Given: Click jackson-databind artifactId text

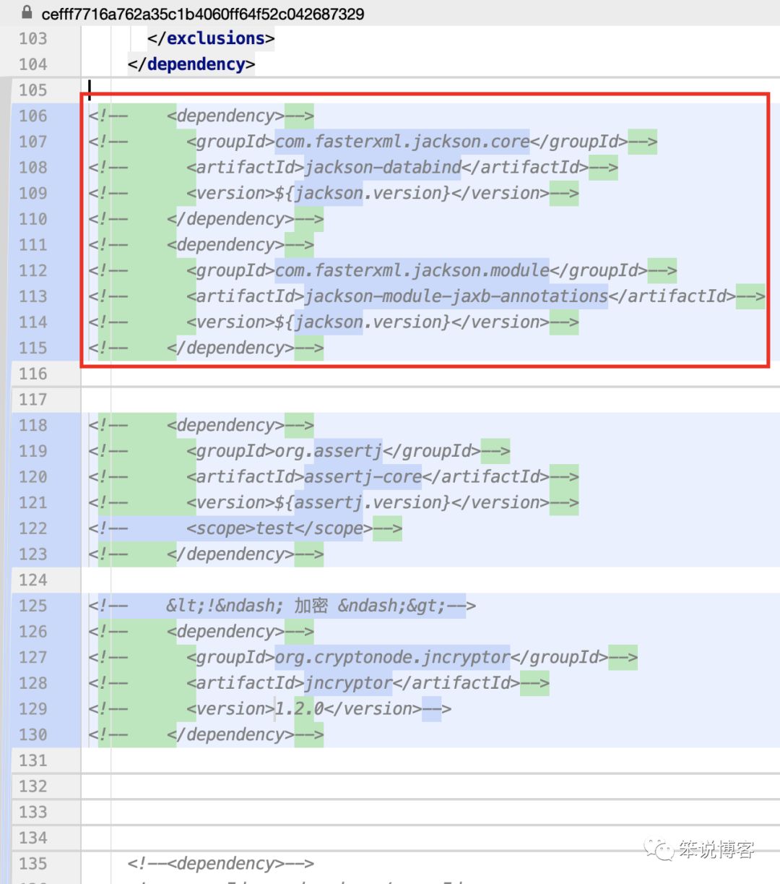Looking at the screenshot, I should coord(383,168).
